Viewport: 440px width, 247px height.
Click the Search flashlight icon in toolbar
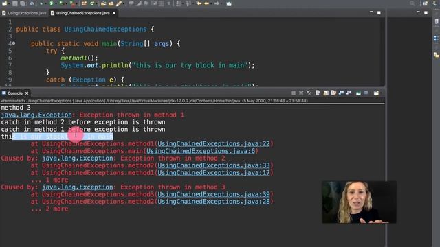click(x=119, y=3)
